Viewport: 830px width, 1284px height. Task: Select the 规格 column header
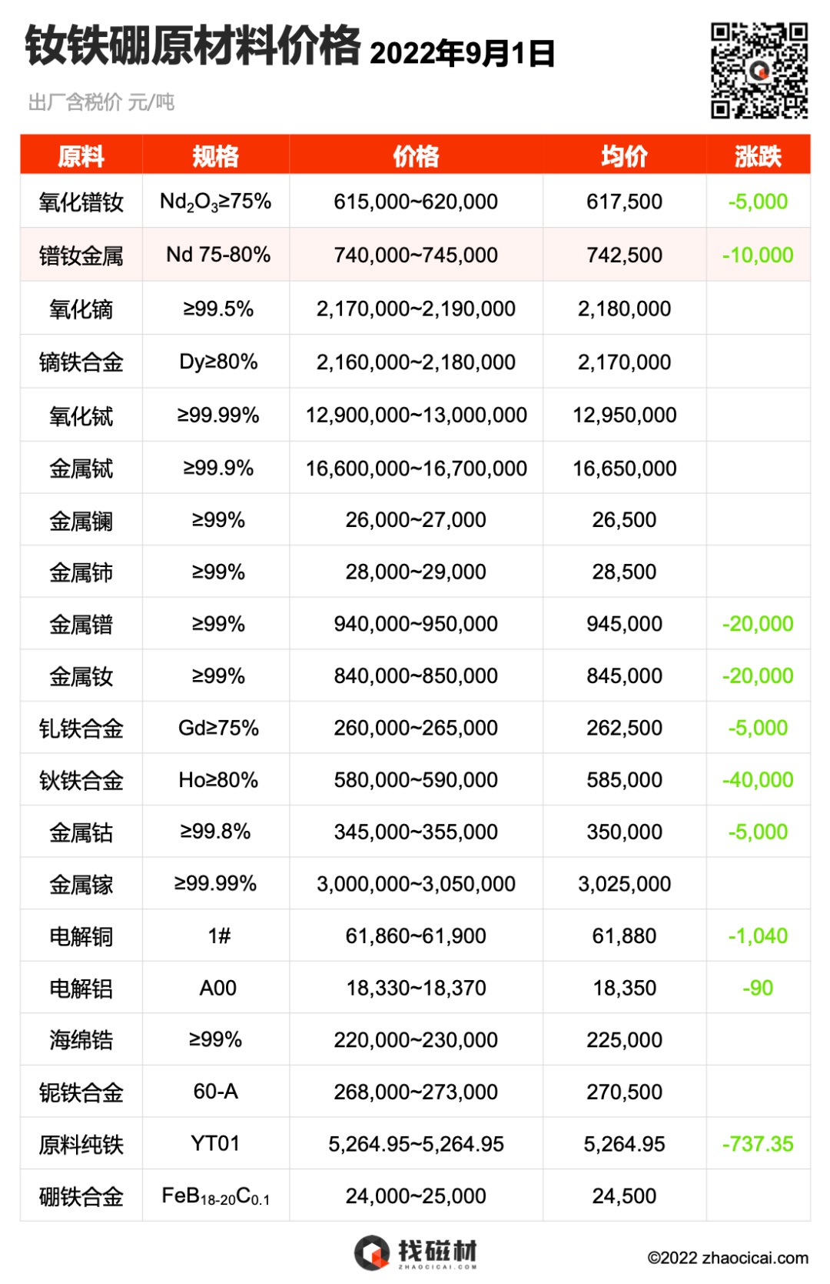tap(216, 155)
